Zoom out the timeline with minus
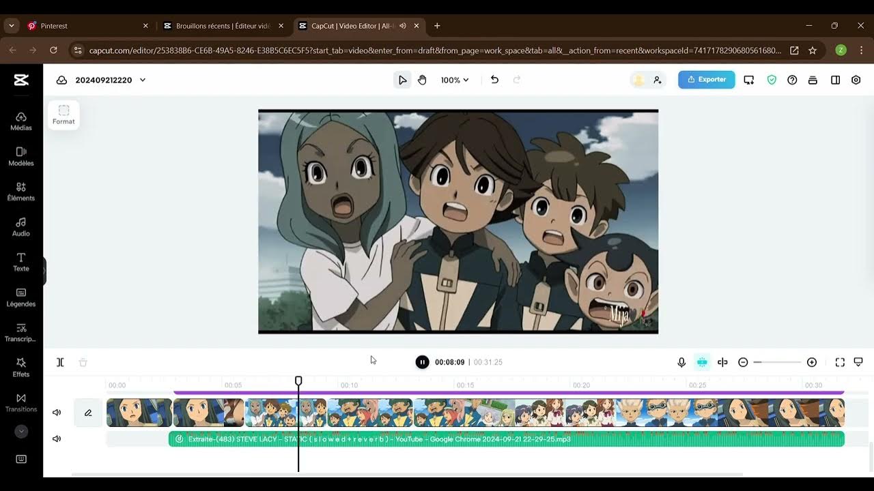This screenshot has width=874, height=491. 743,362
